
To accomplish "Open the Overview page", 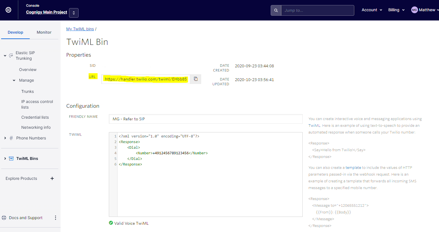I will pos(28,70).
